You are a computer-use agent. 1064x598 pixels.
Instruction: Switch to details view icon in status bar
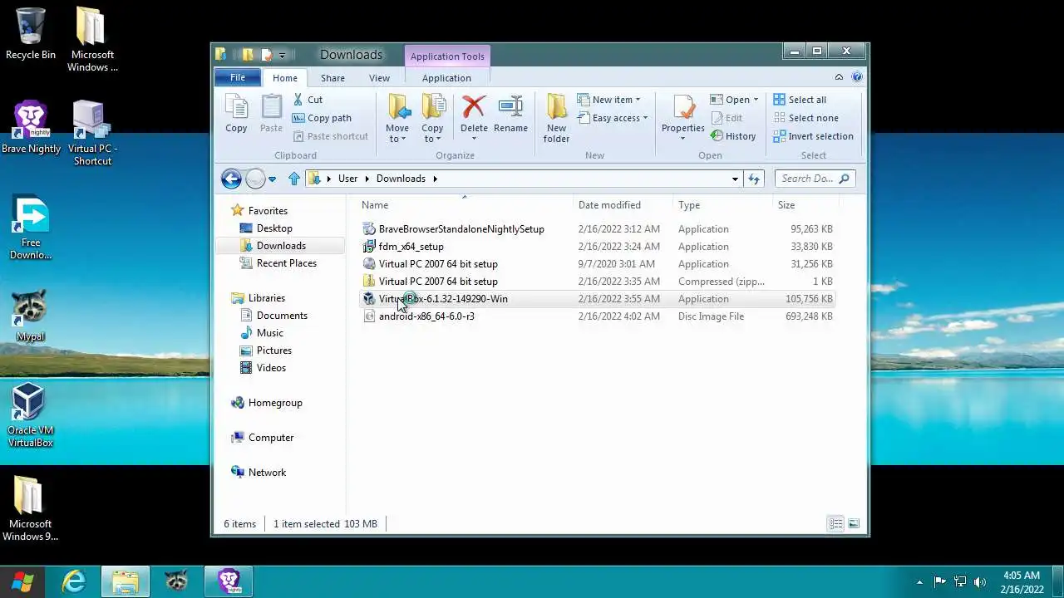pyautogui.click(x=835, y=524)
